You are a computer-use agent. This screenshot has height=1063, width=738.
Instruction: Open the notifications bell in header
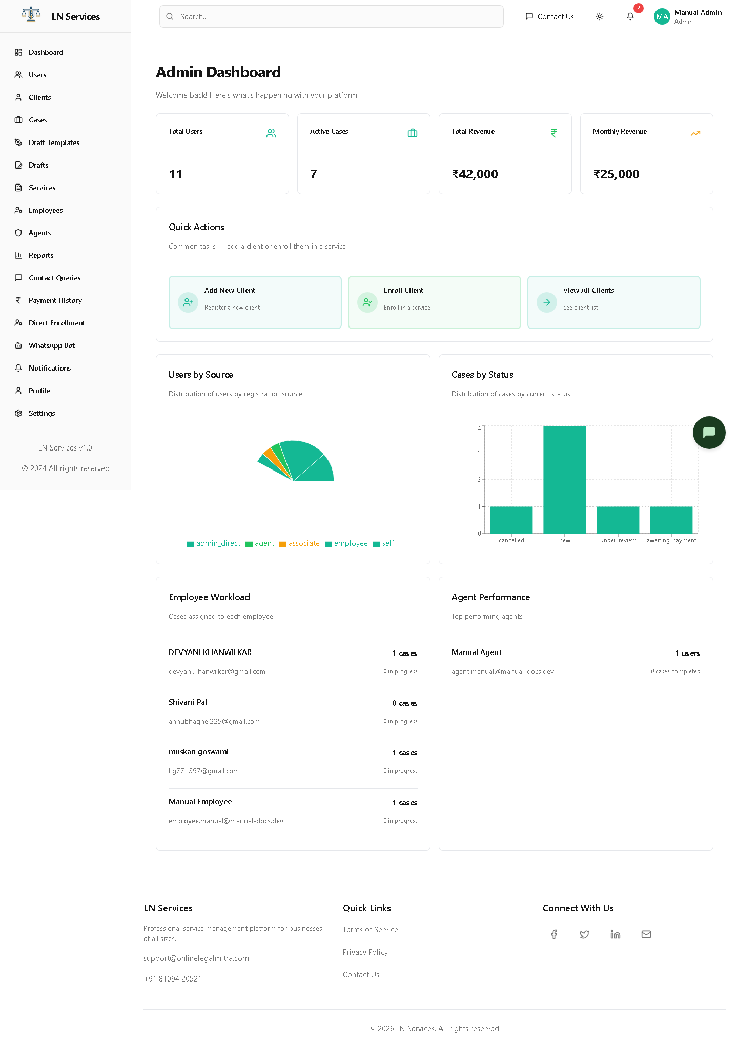click(x=630, y=16)
